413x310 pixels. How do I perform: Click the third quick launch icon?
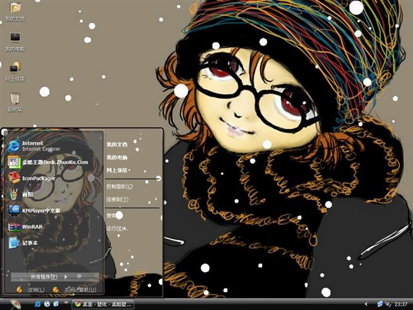coord(56,304)
